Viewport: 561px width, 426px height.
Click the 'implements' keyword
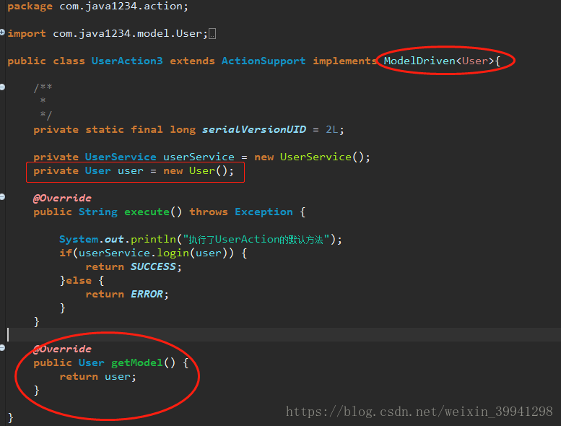[344, 61]
